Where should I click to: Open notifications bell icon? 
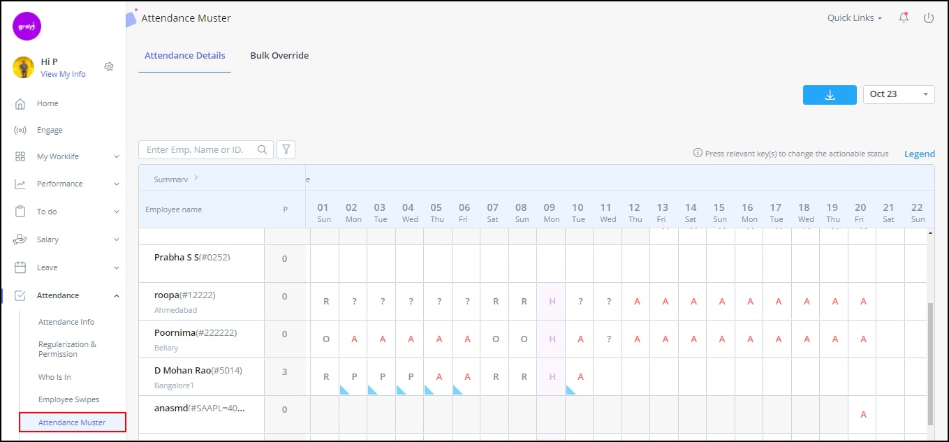pos(904,17)
